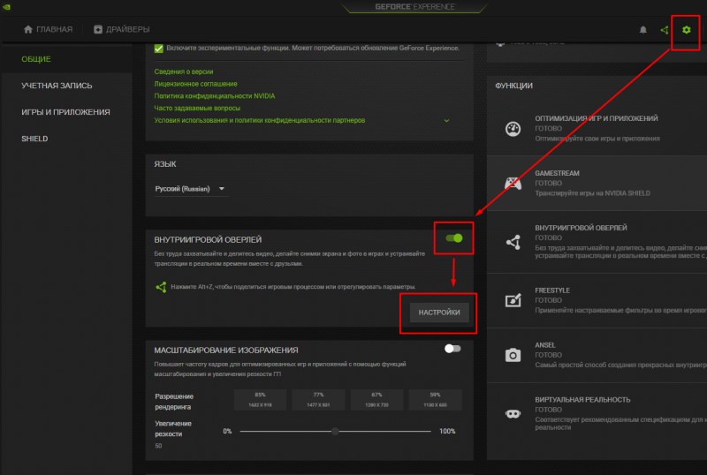Click the share icon for ВНУТРИИГРОВОЙ ОВЕРЛЕЙ feature
Image resolution: width=707 pixels, height=475 pixels.
pyautogui.click(x=513, y=242)
